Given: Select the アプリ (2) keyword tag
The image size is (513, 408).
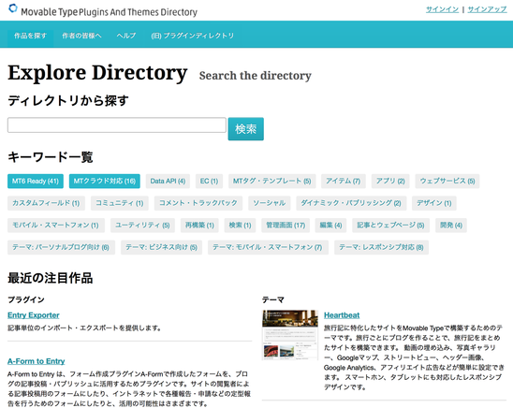Looking at the screenshot, I should click(x=390, y=182).
